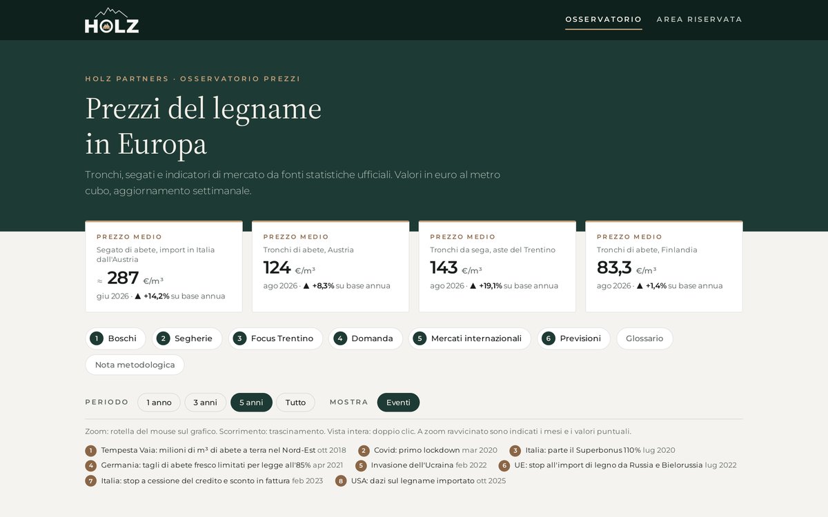Open the Nota metodologica link

coord(135,365)
